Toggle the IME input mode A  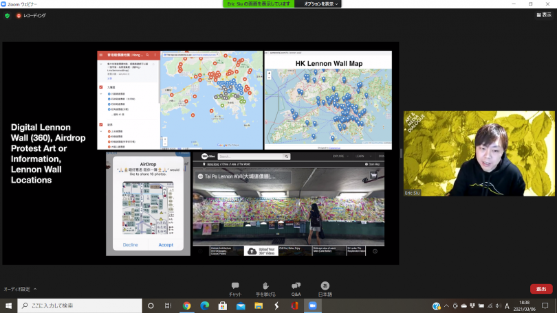click(x=507, y=305)
